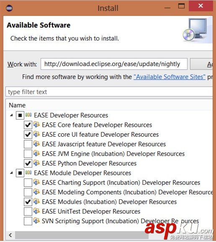The width and height of the screenshot is (216, 242).
Task: Click the EASE UnitTest row icon
Action: click(x=37, y=211)
